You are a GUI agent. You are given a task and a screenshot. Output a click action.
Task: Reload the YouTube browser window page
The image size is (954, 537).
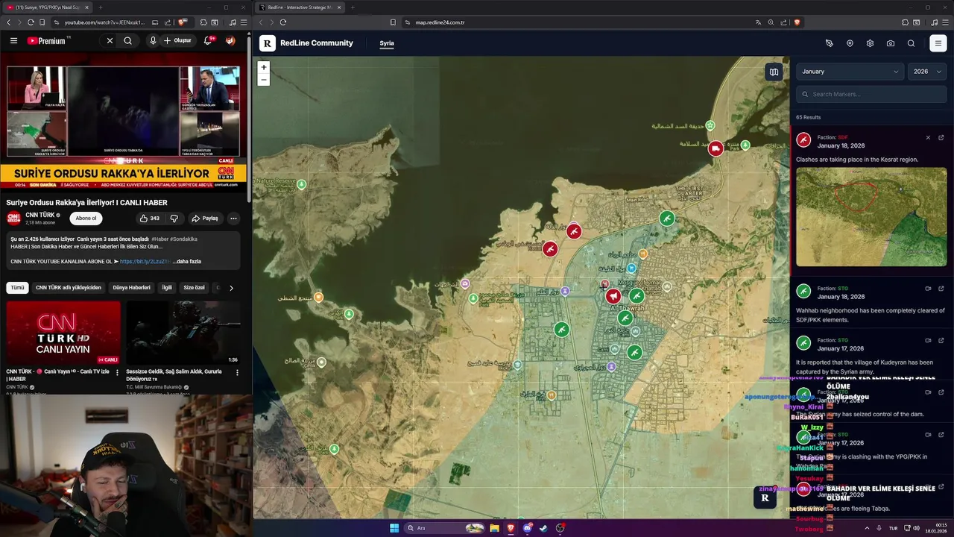pyautogui.click(x=31, y=22)
